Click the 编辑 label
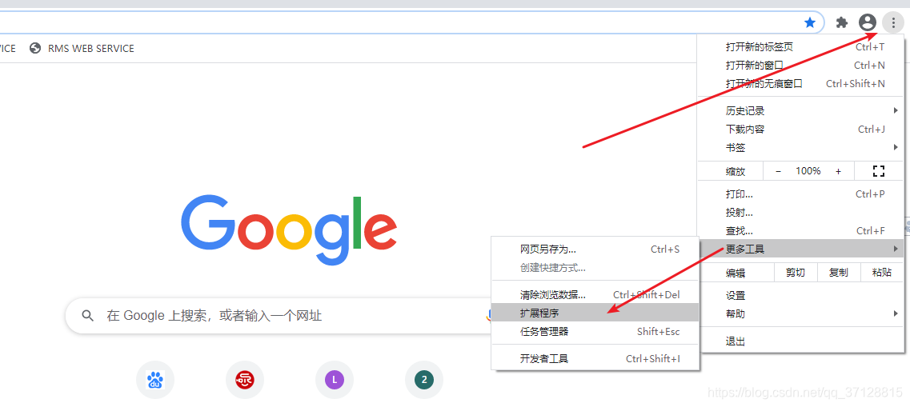The height and width of the screenshot is (407, 910). pyautogui.click(x=736, y=273)
